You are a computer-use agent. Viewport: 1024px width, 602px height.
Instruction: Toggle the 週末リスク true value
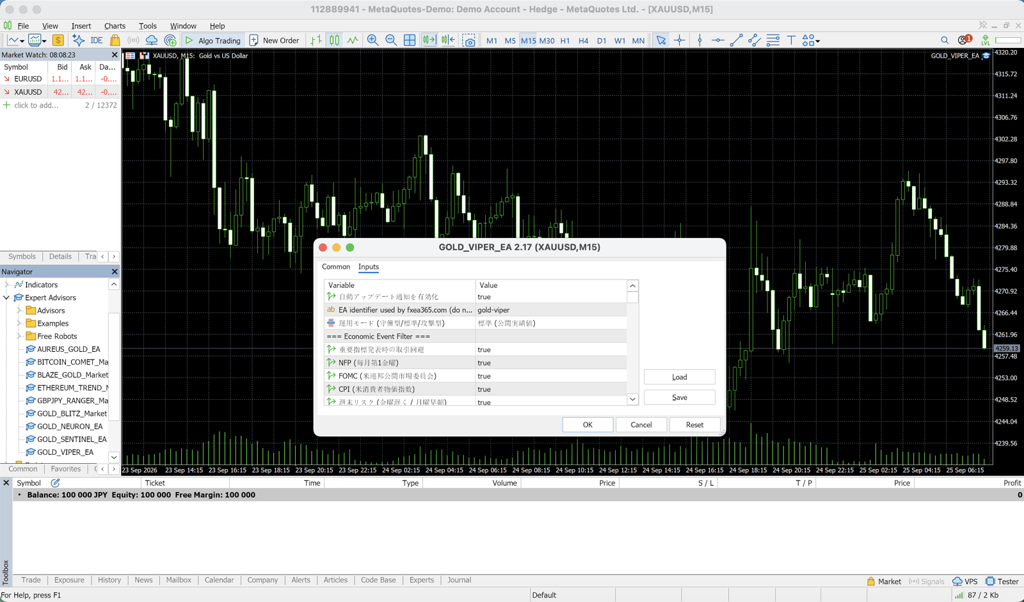pos(550,402)
